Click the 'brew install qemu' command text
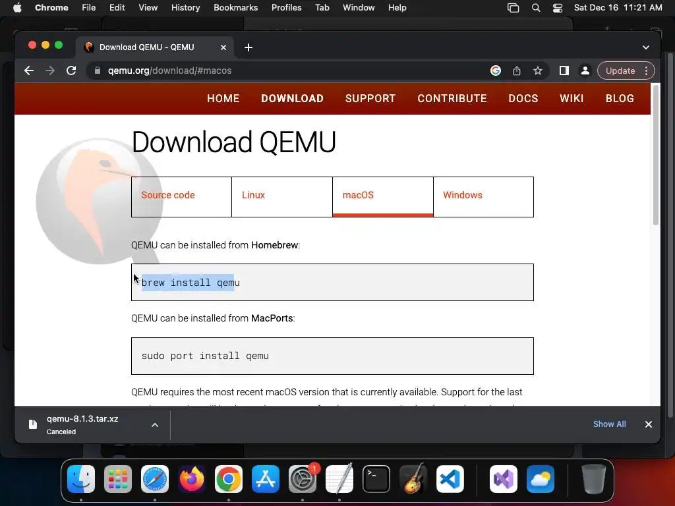Screen dimensions: 675x506 [191, 283]
